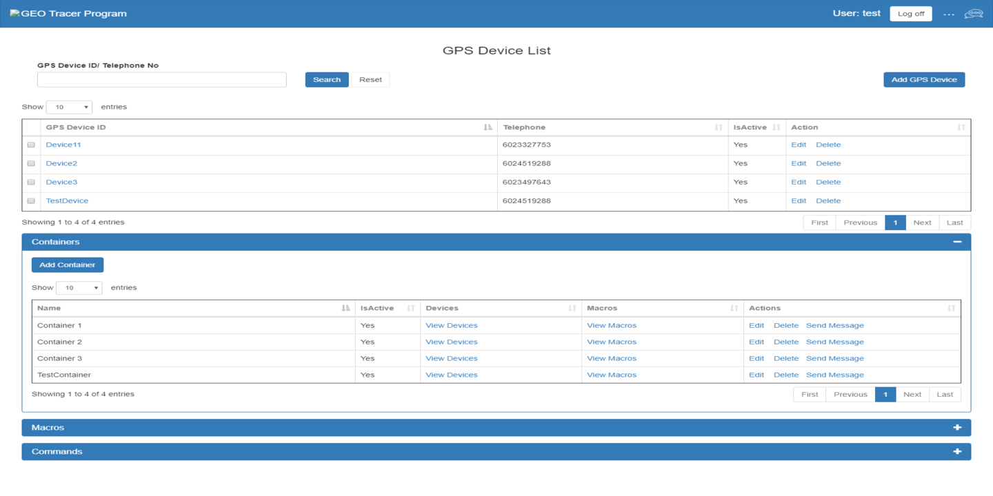
Task: Check the Device3 row checkbox
Action: pyautogui.click(x=31, y=182)
